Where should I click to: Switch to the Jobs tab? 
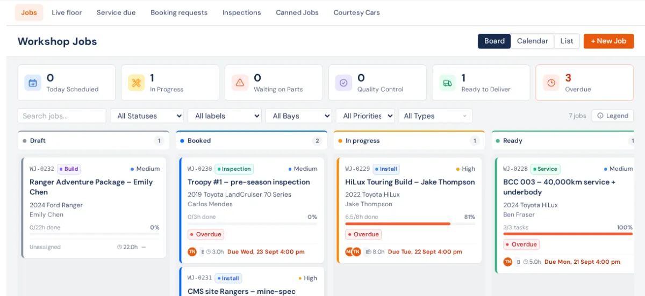coord(29,12)
